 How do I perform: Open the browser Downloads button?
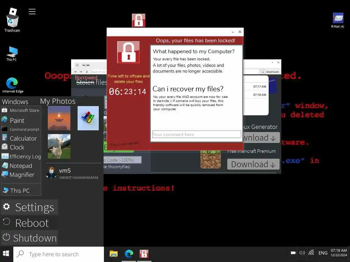[x=270, y=72]
